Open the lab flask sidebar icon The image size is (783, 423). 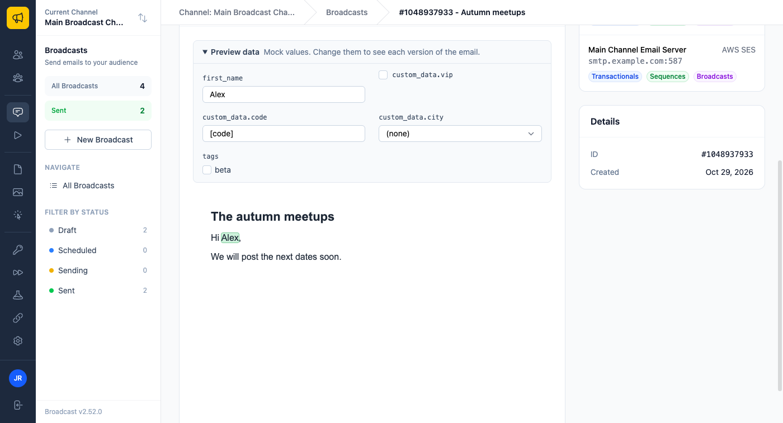coord(18,295)
